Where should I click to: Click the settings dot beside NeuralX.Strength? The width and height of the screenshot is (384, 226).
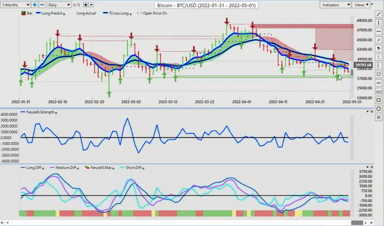coord(56,113)
